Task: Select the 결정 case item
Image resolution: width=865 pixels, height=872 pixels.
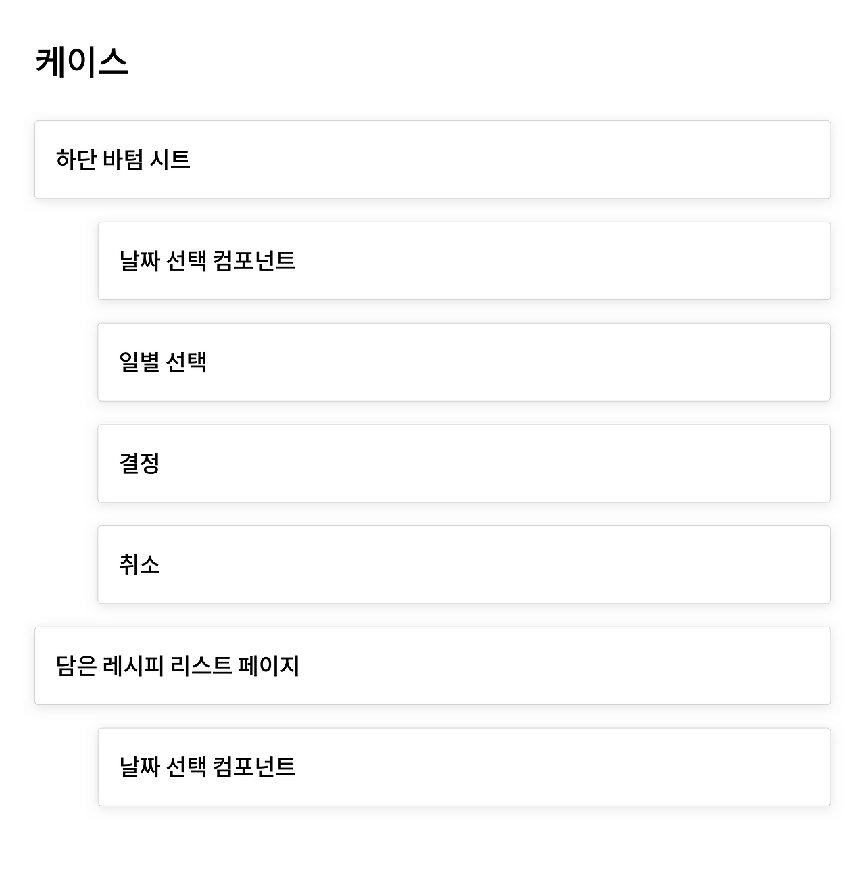Action: [464, 464]
